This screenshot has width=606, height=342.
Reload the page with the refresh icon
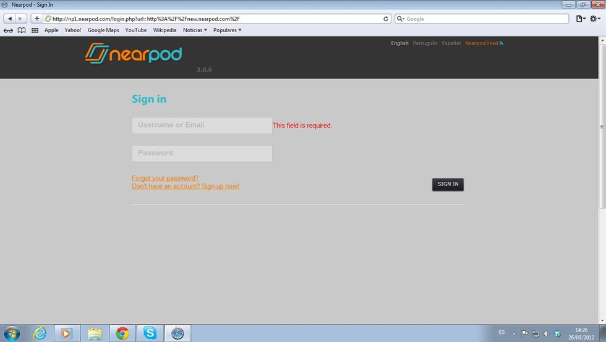pyautogui.click(x=386, y=19)
